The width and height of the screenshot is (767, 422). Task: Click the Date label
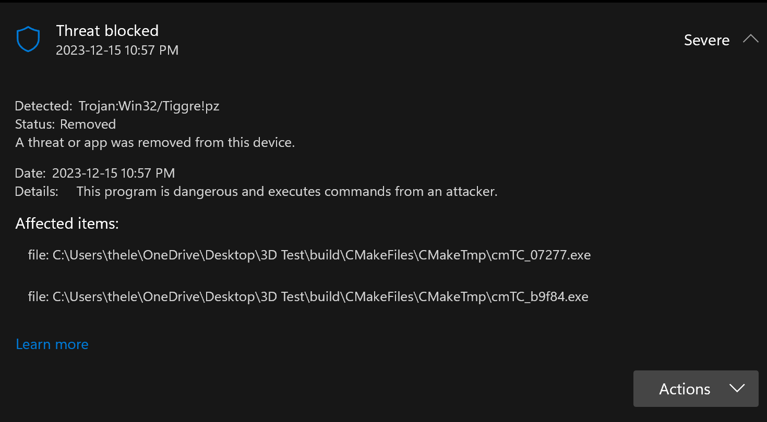pos(30,173)
